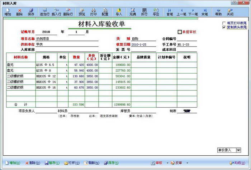Click the 打印 (Print) toolbar icon
Viewport: 251px width, 170px height.
94,12
